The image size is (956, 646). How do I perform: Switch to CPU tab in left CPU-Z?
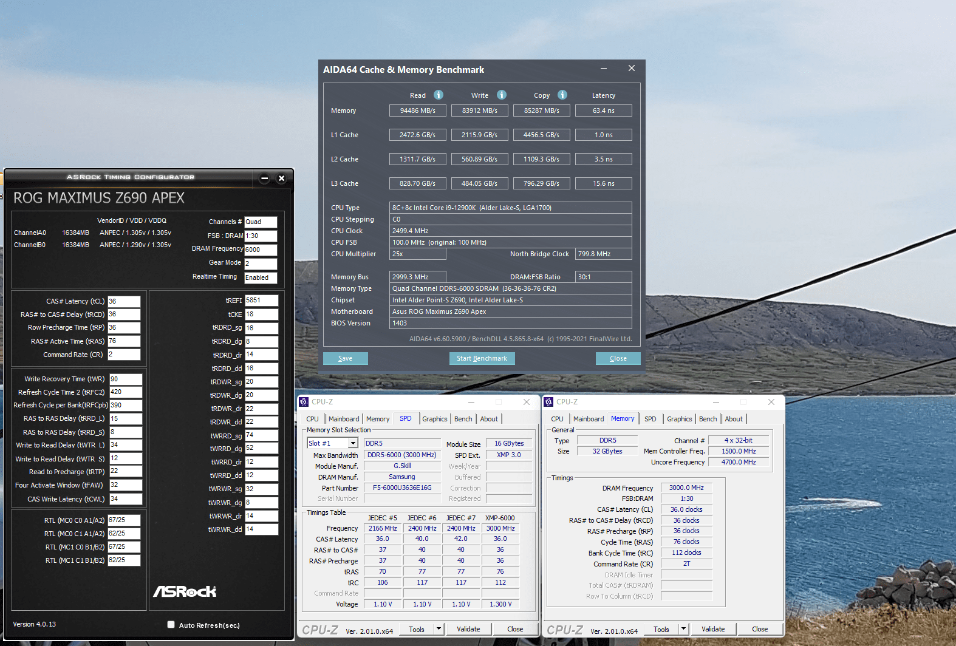(x=312, y=419)
